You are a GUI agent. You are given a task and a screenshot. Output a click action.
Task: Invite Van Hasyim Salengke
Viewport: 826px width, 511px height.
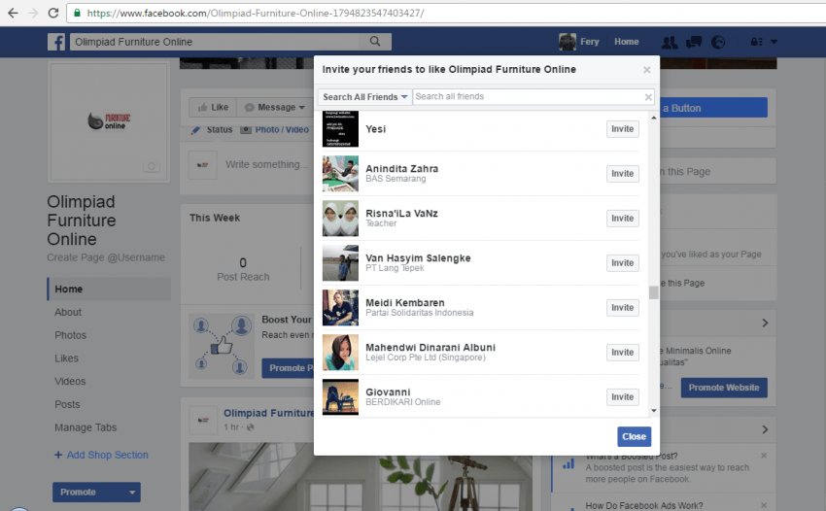point(622,263)
